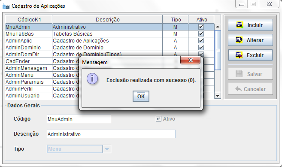This screenshot has height=167, width=282.
Task: Click the Salvar floppy disk icon
Action: [239, 74]
